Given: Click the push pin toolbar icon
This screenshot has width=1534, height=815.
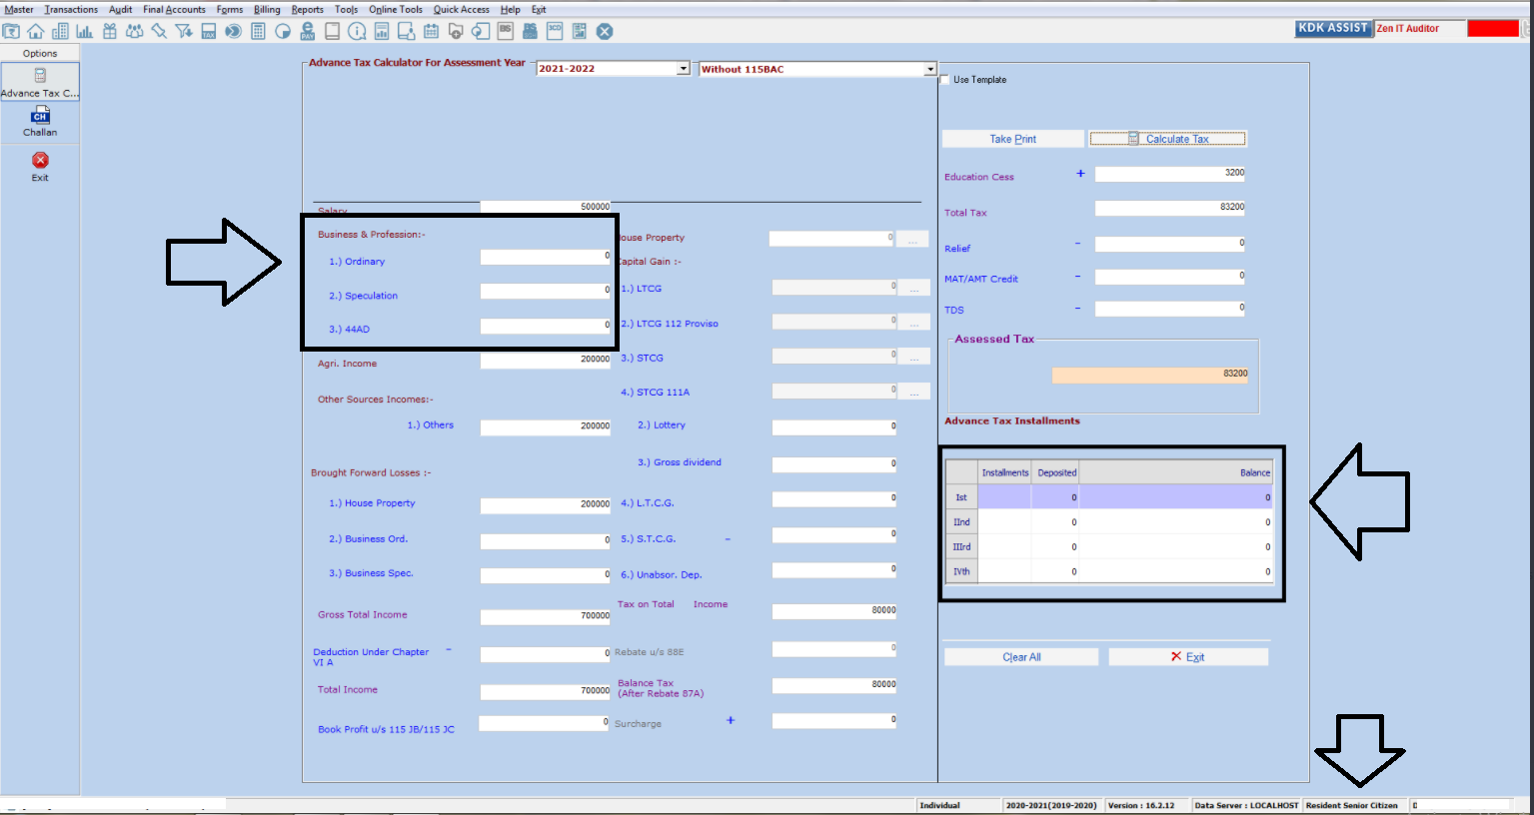Looking at the screenshot, I should [x=159, y=31].
